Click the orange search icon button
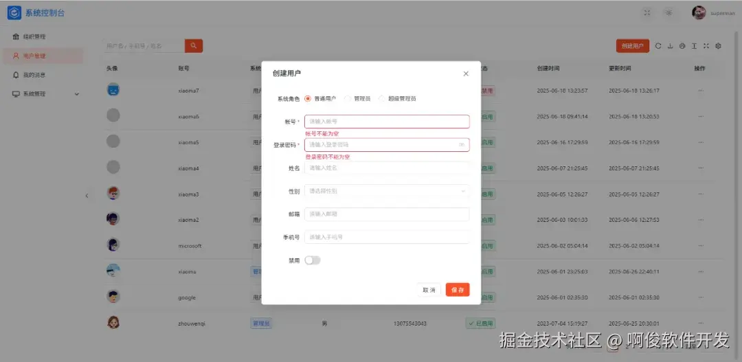This screenshot has height=362, width=742. click(194, 46)
